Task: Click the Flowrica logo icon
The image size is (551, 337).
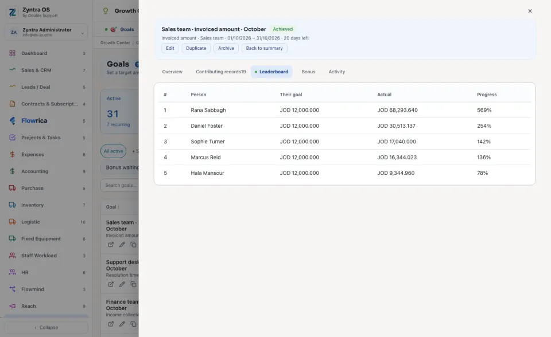Action: pos(12,120)
